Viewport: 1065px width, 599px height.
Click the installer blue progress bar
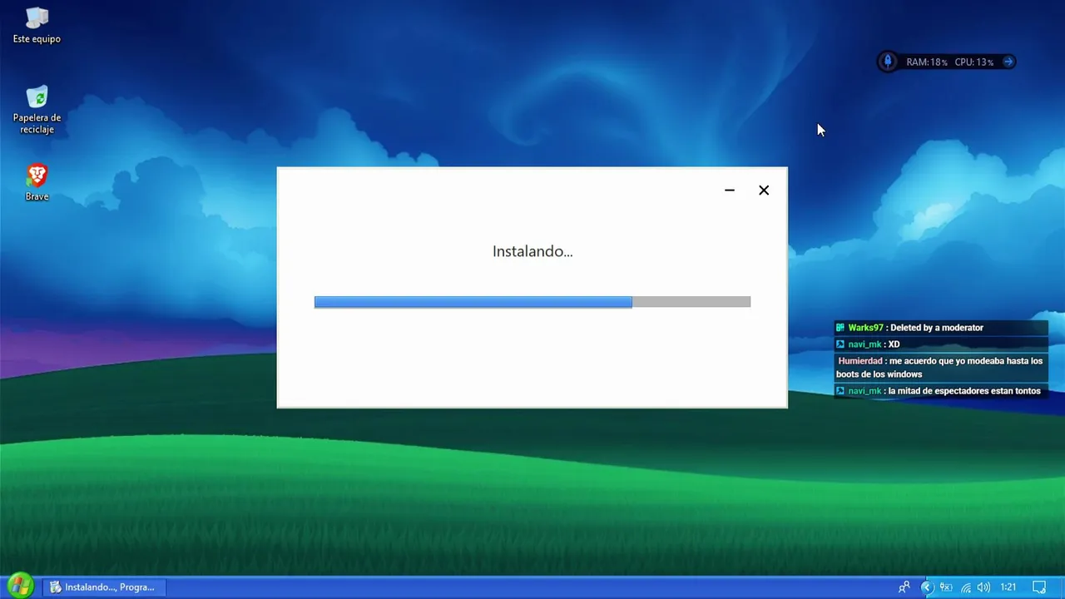click(x=532, y=302)
